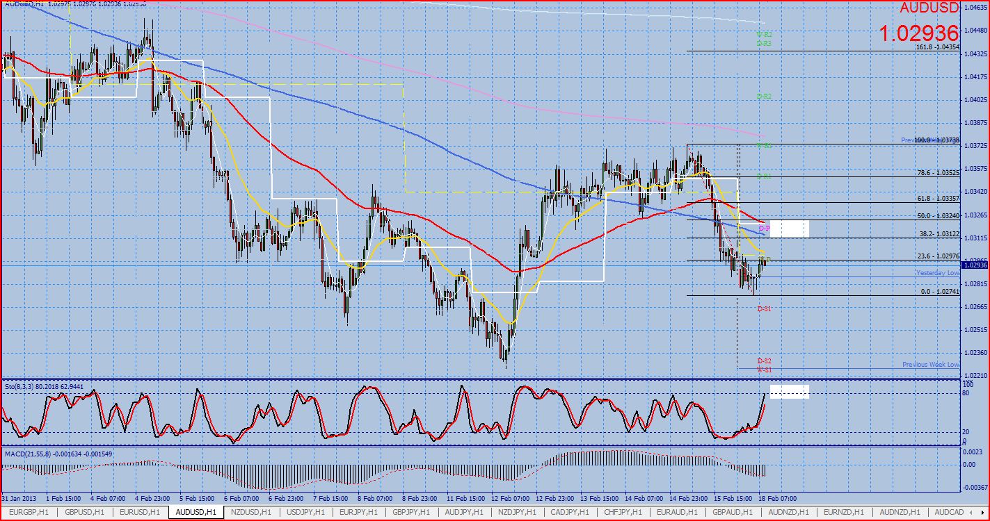The height and width of the screenshot is (521, 990).
Task: Open the EURUSD,H1 chart tab
Action: click(x=141, y=512)
